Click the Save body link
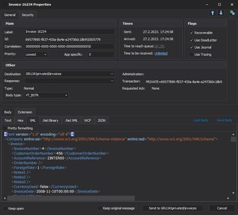Viewport: 238px width, 215px height. 224,120
